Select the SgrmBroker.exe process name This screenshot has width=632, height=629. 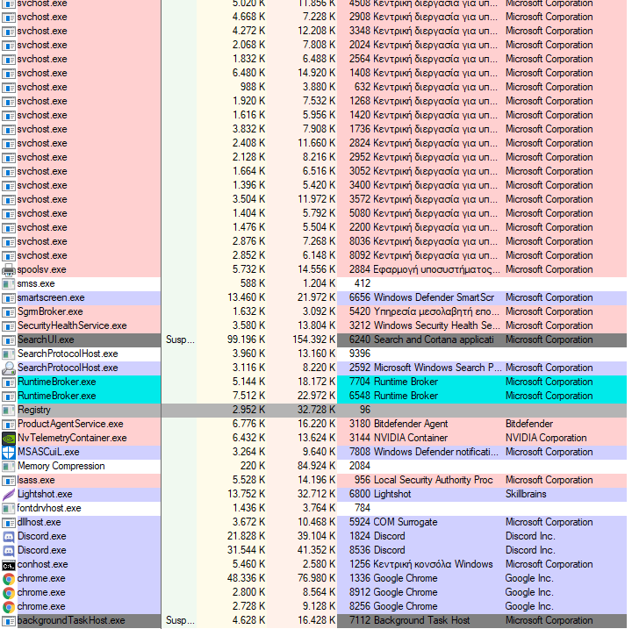50,311
